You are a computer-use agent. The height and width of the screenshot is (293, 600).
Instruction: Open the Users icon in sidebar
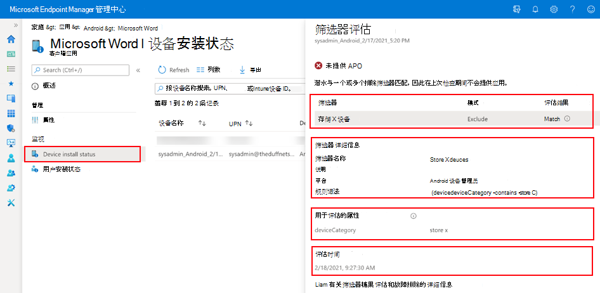(x=11, y=158)
